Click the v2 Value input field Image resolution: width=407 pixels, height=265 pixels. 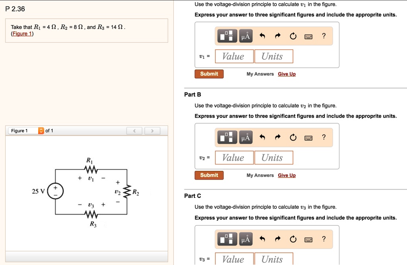(x=234, y=158)
